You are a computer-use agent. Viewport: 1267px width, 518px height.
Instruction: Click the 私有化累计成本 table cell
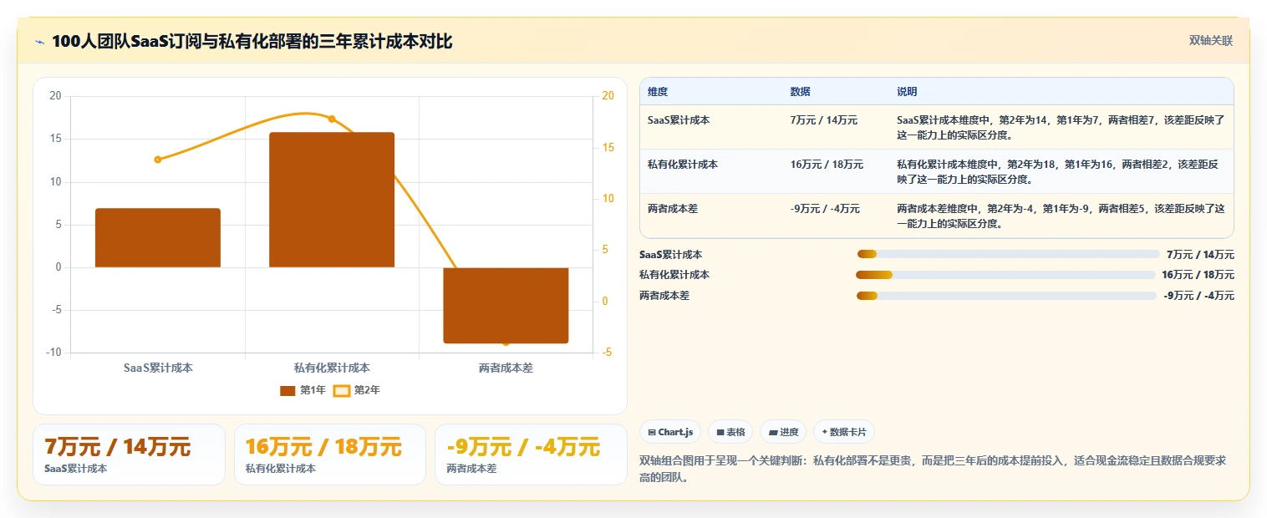[683, 165]
